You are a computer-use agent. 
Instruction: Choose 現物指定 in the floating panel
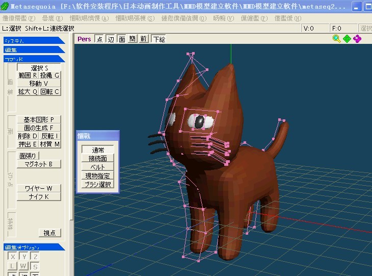pyautogui.click(x=98, y=175)
